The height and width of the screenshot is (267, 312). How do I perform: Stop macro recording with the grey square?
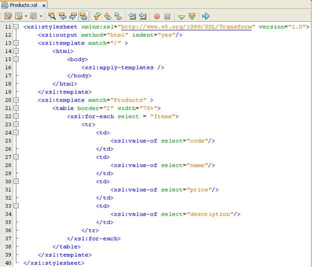coord(167,16)
